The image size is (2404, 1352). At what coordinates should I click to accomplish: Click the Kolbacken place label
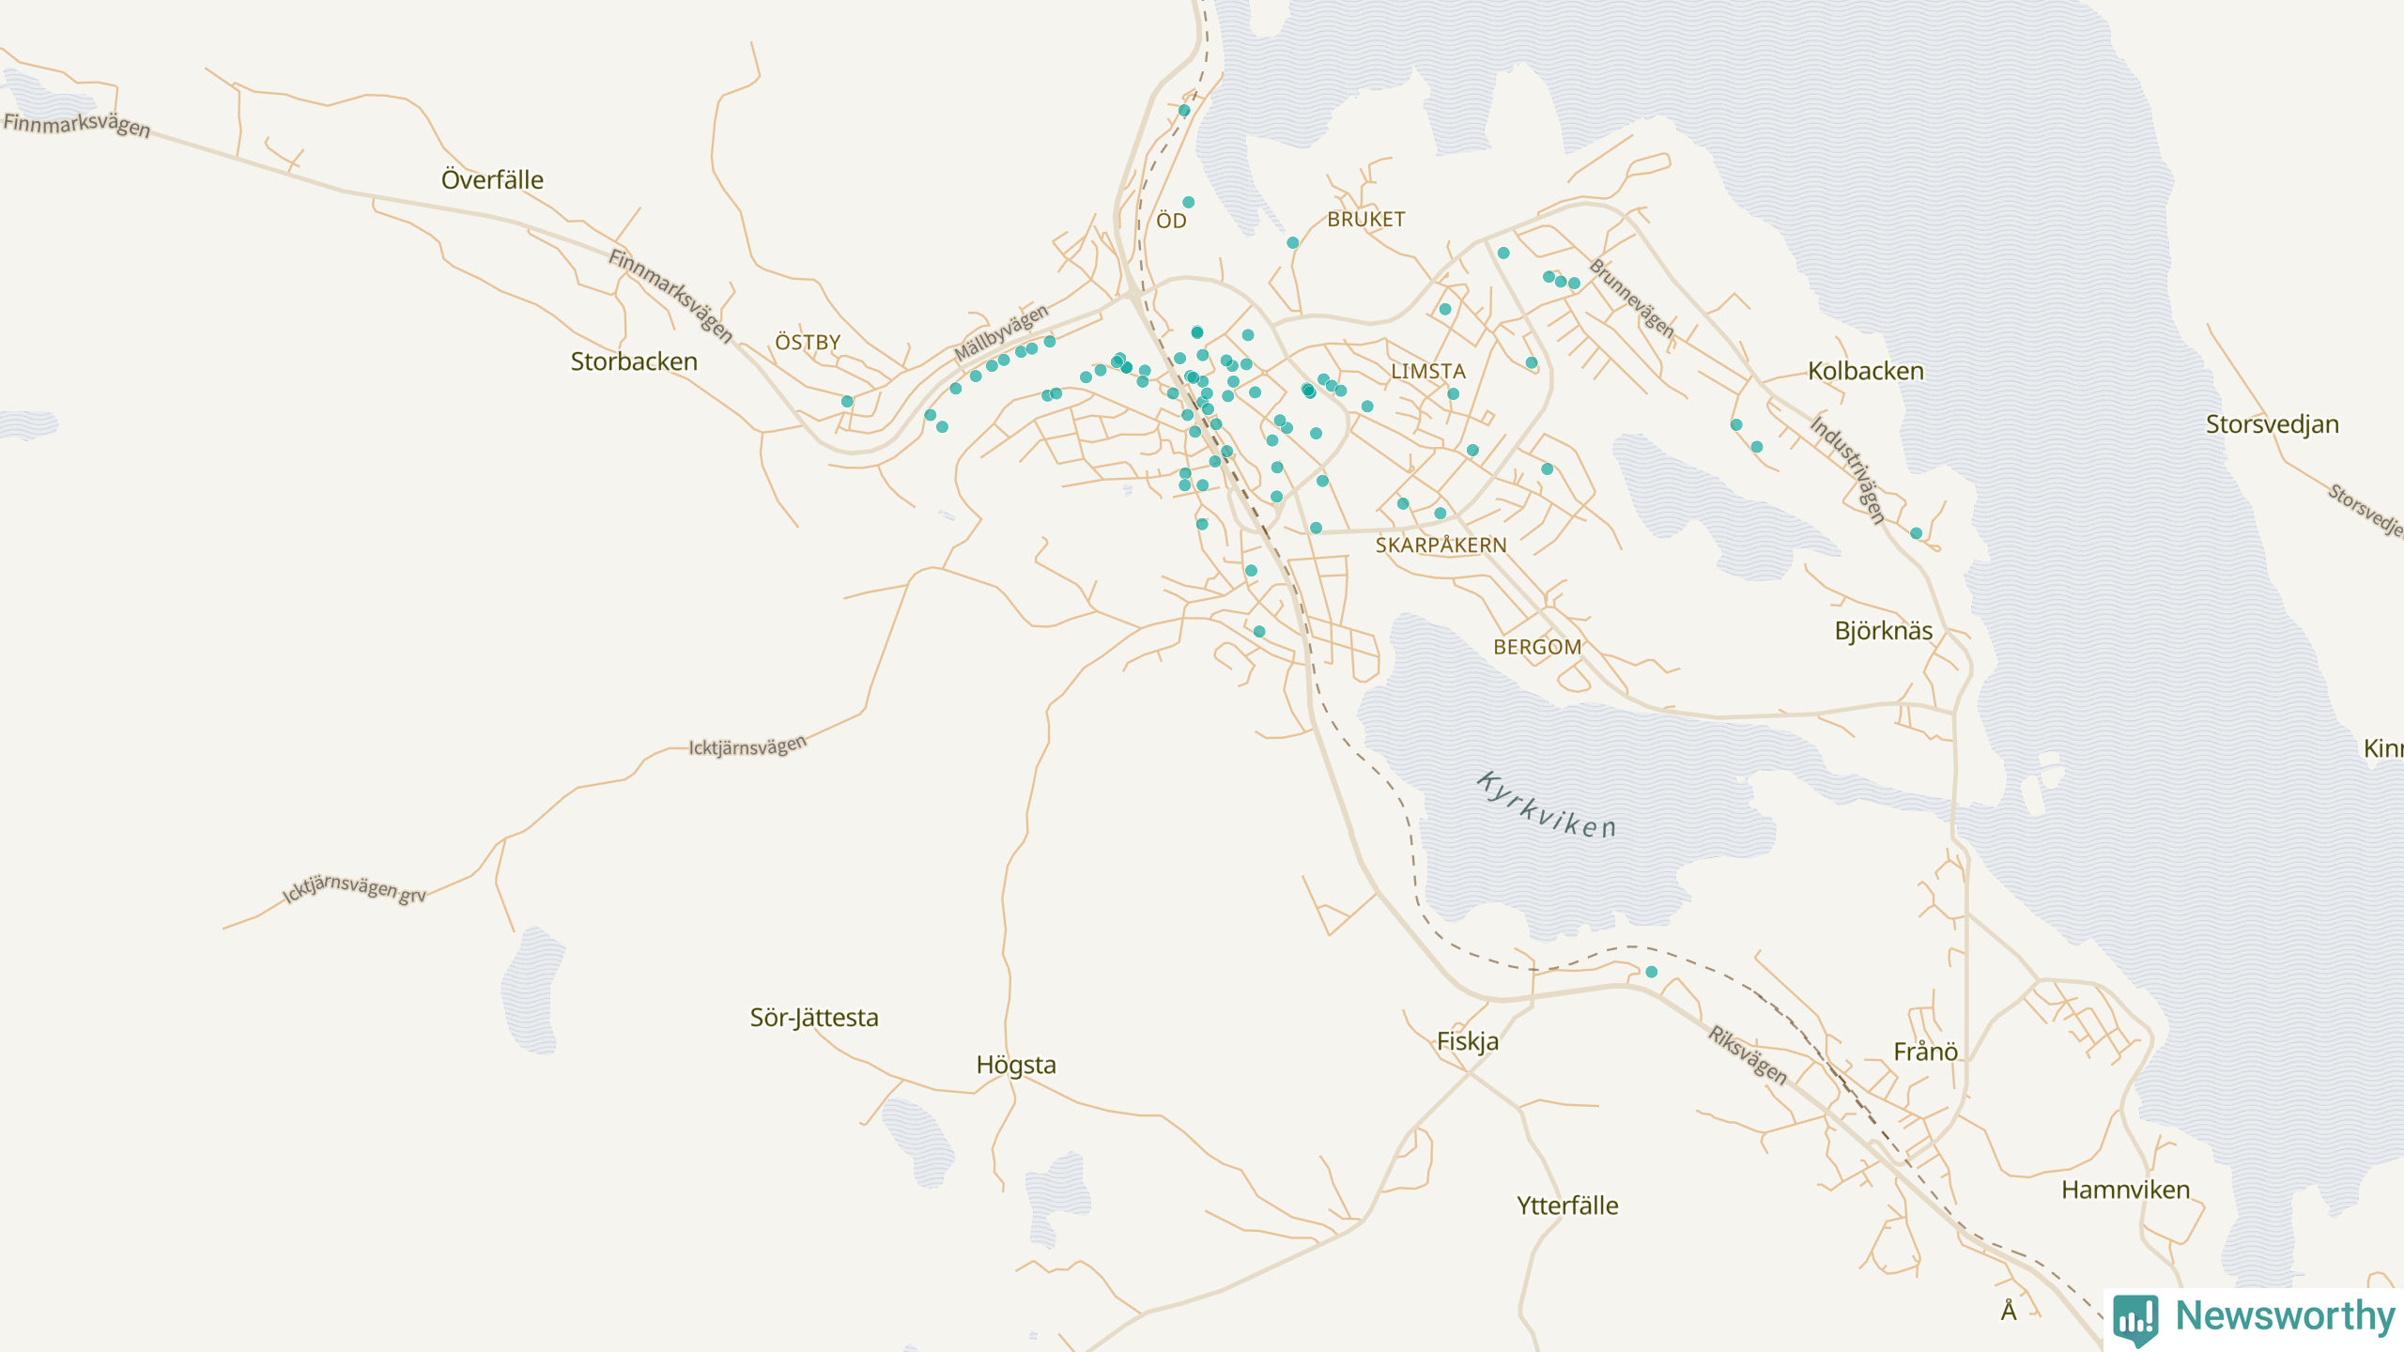tap(1865, 371)
